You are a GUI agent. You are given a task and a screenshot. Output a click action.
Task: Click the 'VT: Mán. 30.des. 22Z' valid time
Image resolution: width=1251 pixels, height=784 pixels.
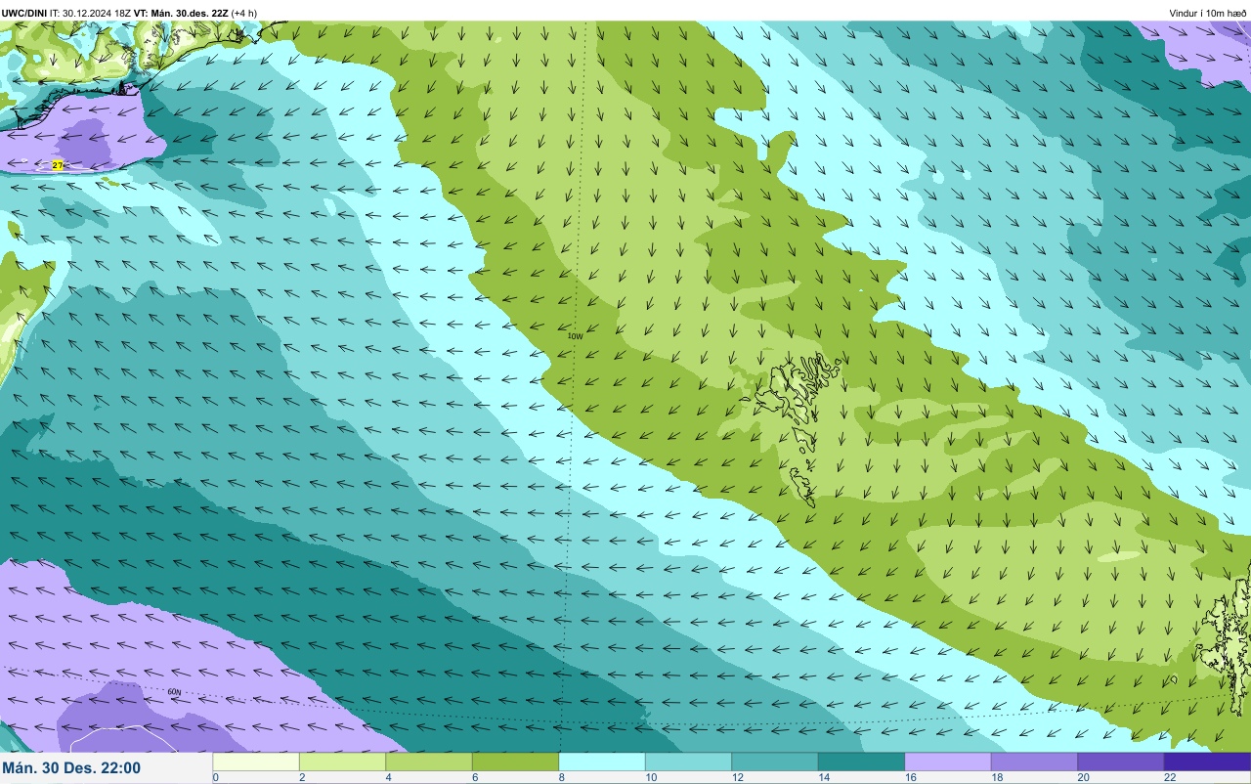(x=181, y=13)
